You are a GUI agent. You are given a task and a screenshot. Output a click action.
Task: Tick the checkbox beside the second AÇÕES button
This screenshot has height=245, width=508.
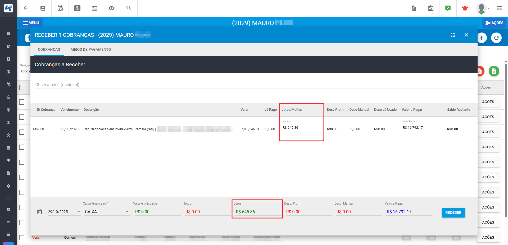click(22, 117)
